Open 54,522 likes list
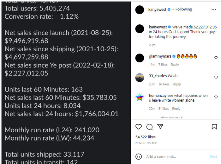 point(145,137)
